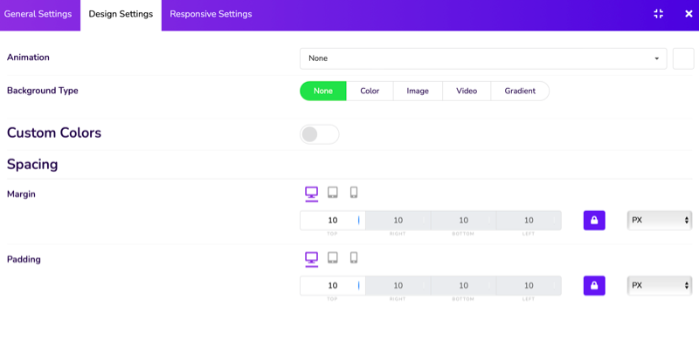
Task: Select mobile device icon for Padding
Action: click(354, 258)
